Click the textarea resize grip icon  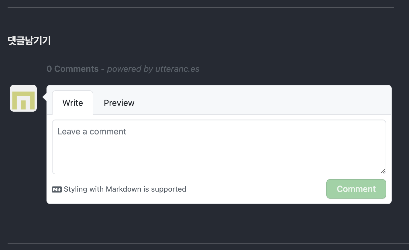[383, 171]
